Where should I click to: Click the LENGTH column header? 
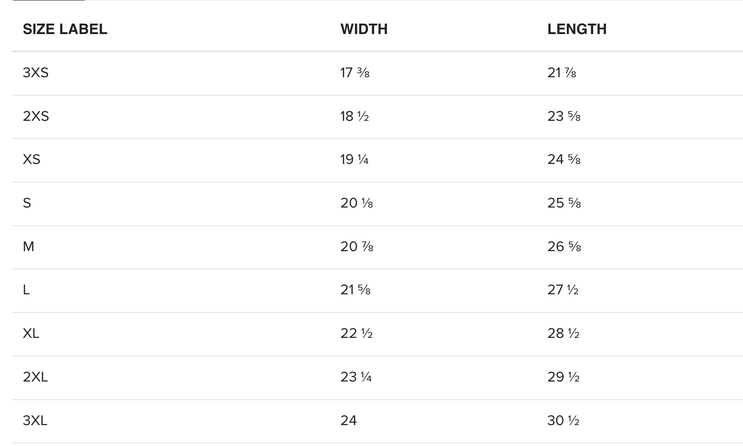coord(577,29)
